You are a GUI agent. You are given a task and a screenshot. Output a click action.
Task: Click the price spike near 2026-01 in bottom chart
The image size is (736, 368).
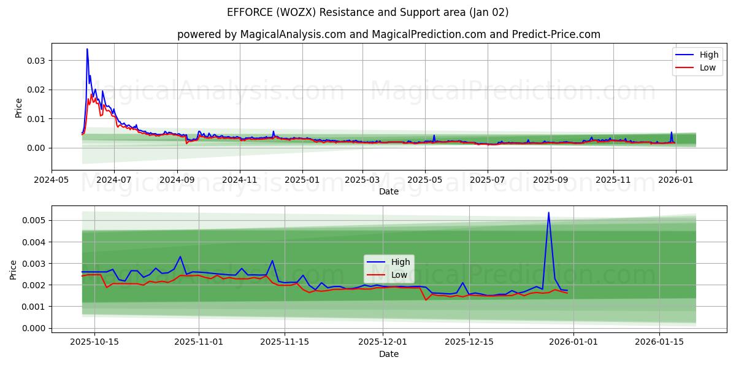[548, 213]
